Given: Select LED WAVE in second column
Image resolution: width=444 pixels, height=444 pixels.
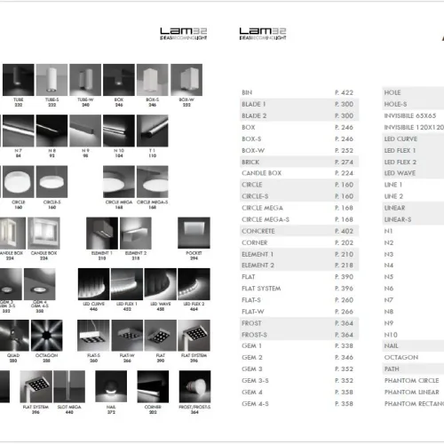Looking at the screenshot, I should pos(400,173).
